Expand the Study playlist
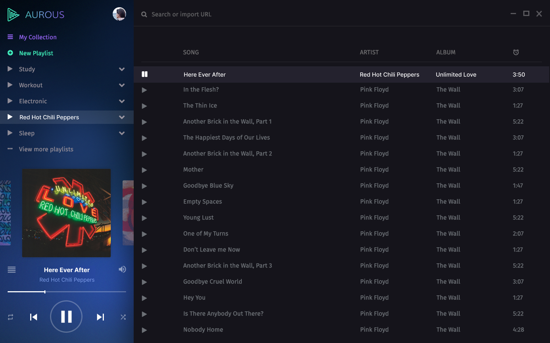 click(x=121, y=69)
